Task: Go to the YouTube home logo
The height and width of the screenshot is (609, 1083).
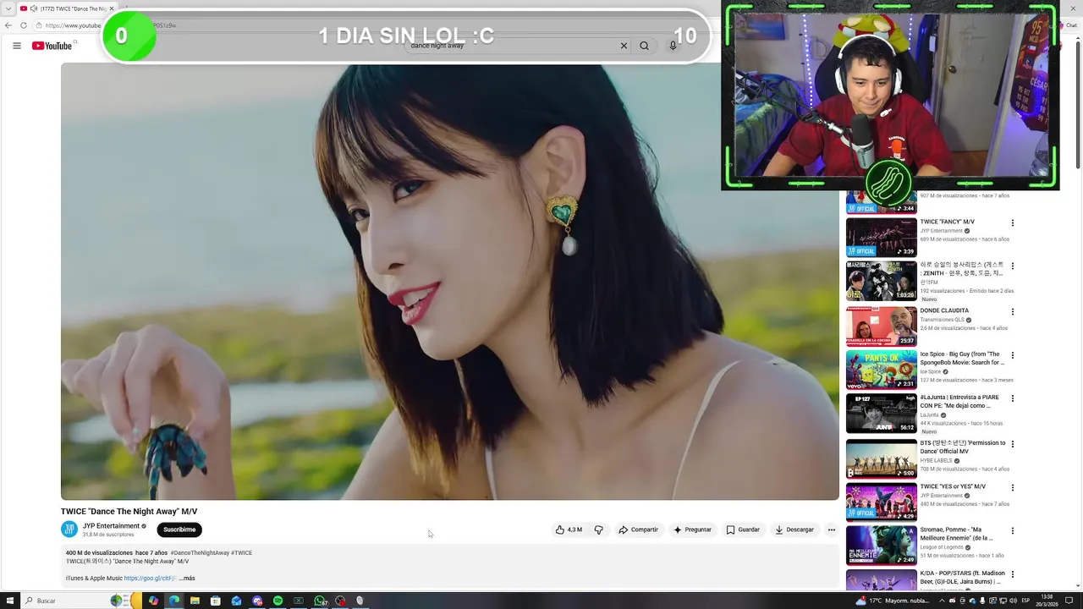Action: click(52, 46)
